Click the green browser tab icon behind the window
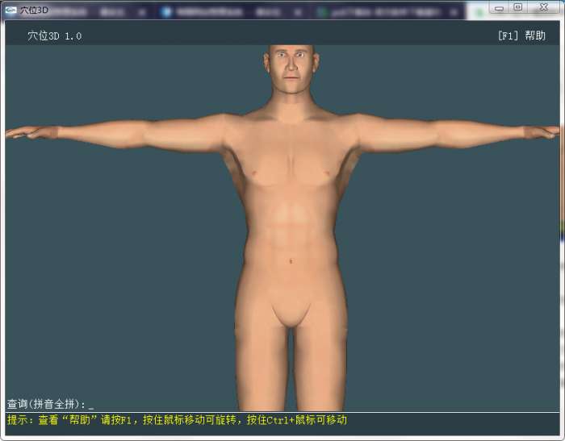 [x=321, y=12]
